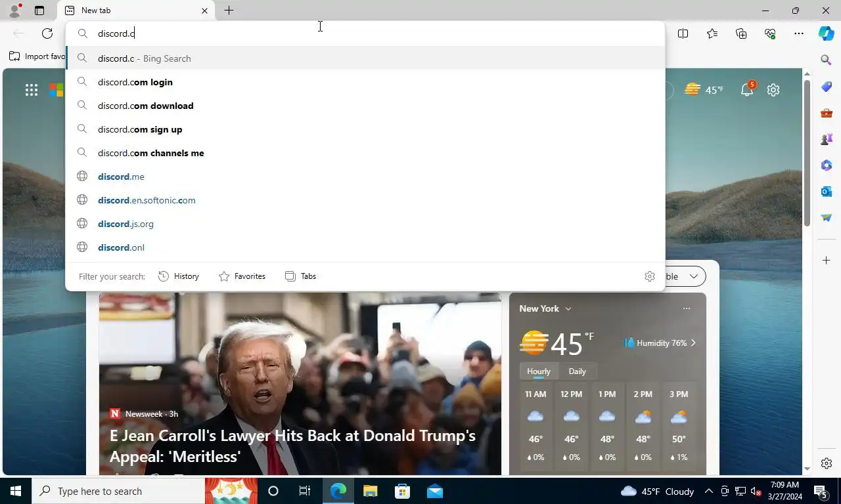Open discord.en.softonic.com suggestion
Viewport: 841px width, 504px height.
click(x=365, y=200)
